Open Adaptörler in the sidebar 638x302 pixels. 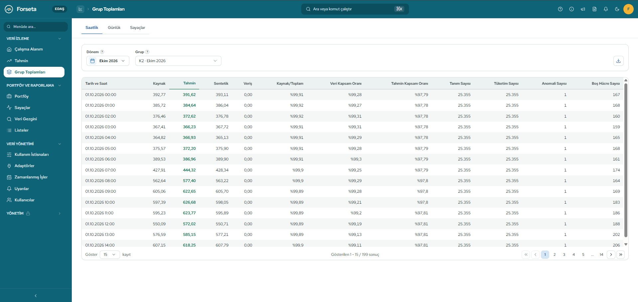[x=34, y=166]
